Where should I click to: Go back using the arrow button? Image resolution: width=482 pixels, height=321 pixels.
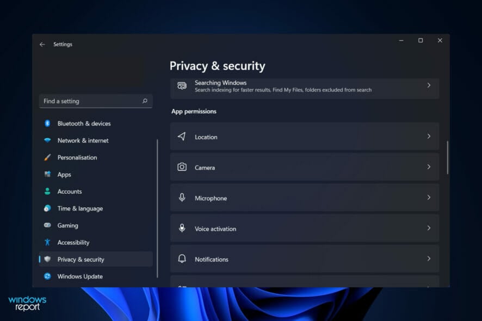[42, 44]
